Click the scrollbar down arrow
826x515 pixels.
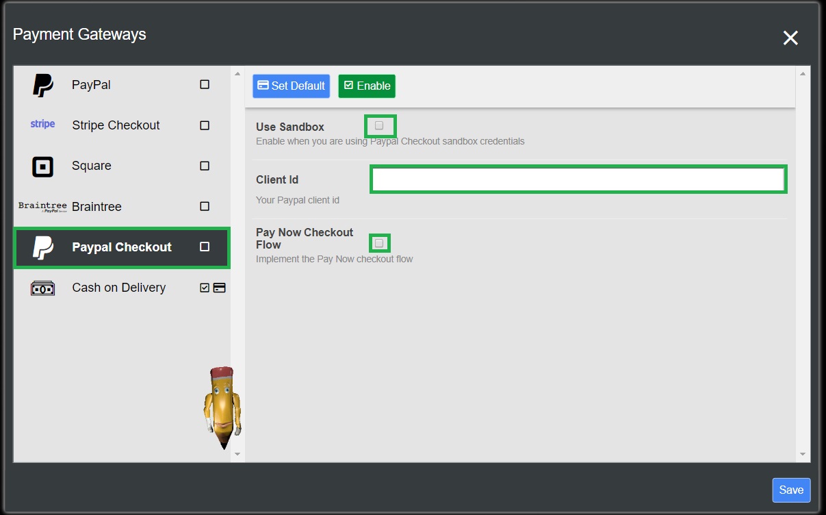tap(237, 454)
